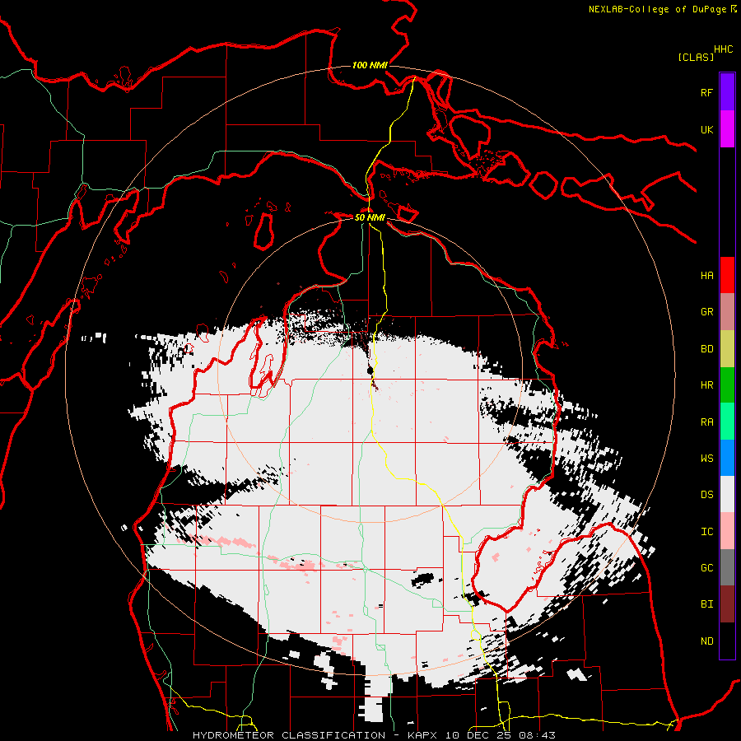Click the GC legend label
Viewport: 741px width, 741px height.
click(x=706, y=568)
